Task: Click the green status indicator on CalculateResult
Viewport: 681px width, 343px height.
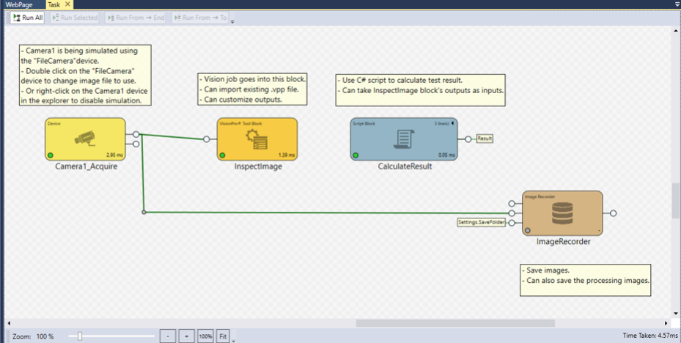Action: 356,155
